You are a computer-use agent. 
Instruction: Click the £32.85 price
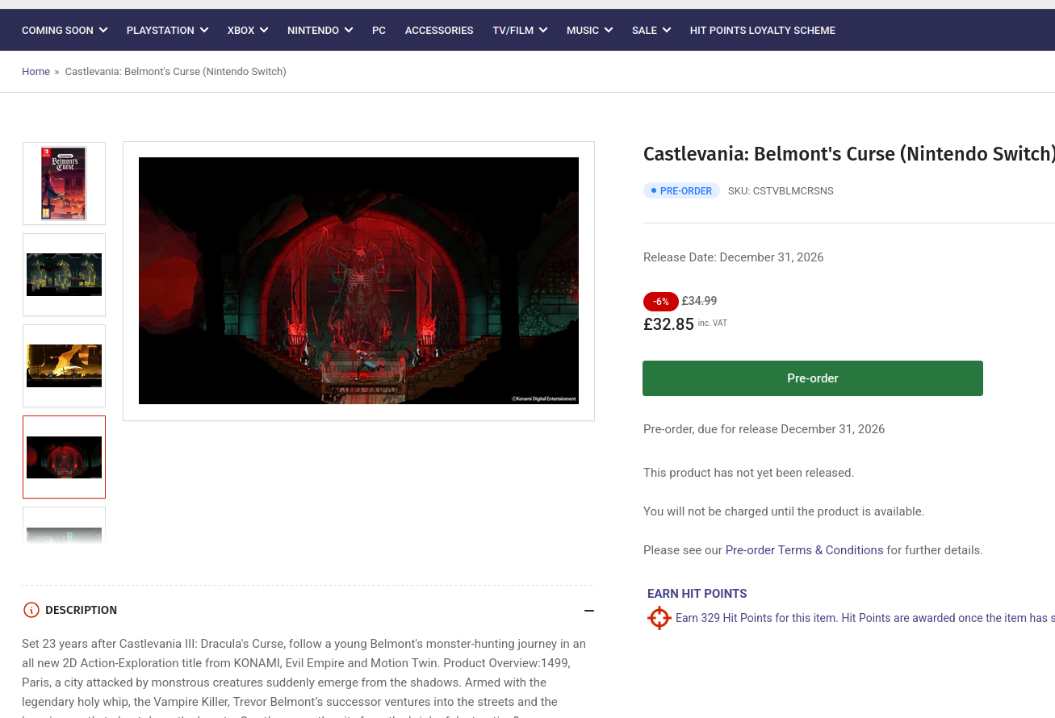pyautogui.click(x=668, y=324)
